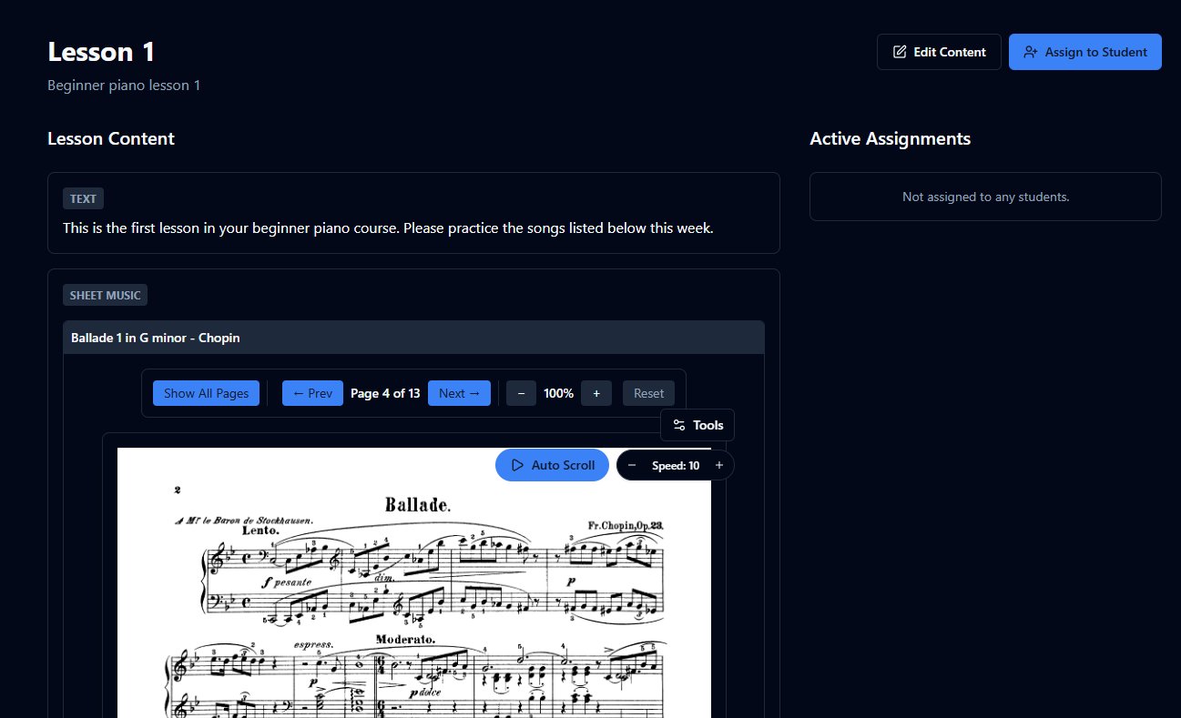This screenshot has height=718, width=1181.
Task: Open the Speed: 10 control
Action: (x=676, y=465)
